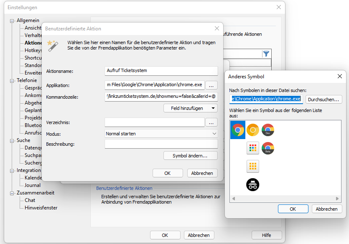Browse for application with the ellipsis button
This screenshot has width=349, height=244.
click(x=211, y=85)
